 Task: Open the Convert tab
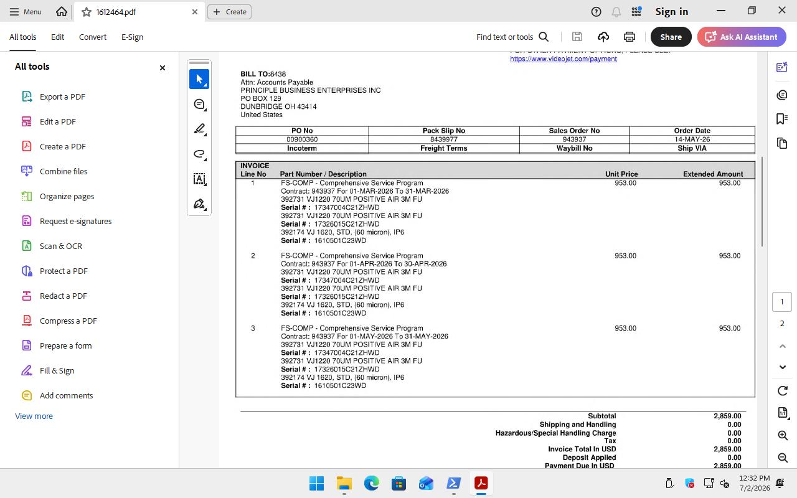[93, 37]
